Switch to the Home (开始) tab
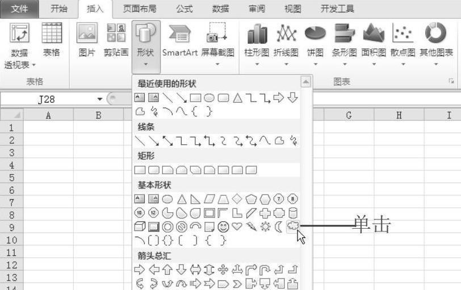 [x=59, y=9]
